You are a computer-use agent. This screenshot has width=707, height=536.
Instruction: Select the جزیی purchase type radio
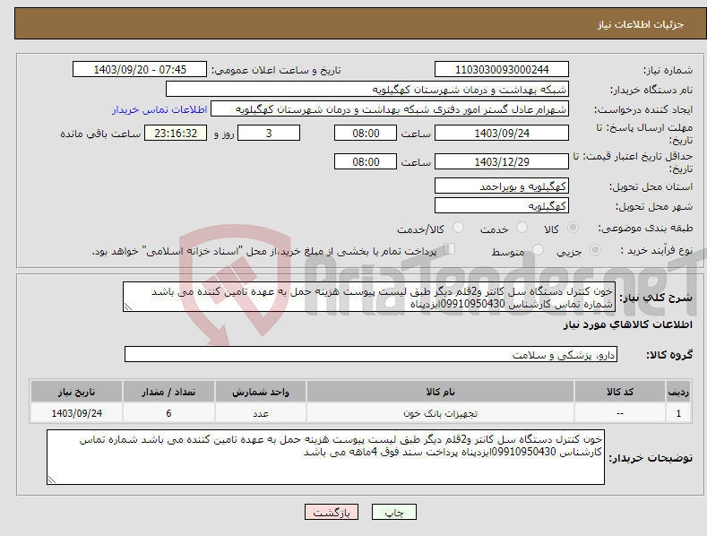[595, 249]
